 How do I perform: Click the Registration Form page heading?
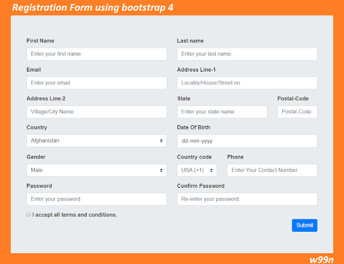point(92,8)
